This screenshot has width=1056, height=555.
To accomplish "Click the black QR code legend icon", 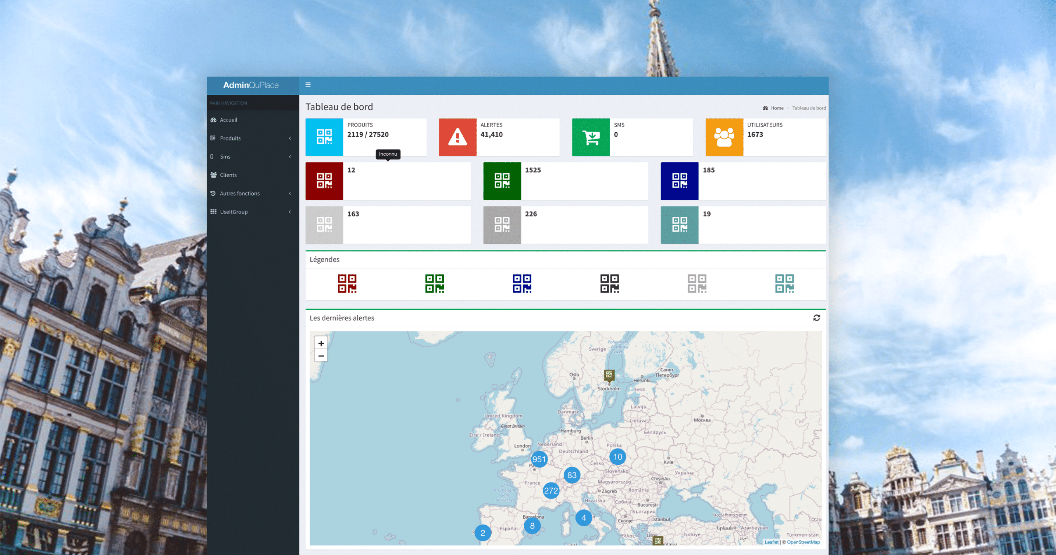I will (609, 284).
